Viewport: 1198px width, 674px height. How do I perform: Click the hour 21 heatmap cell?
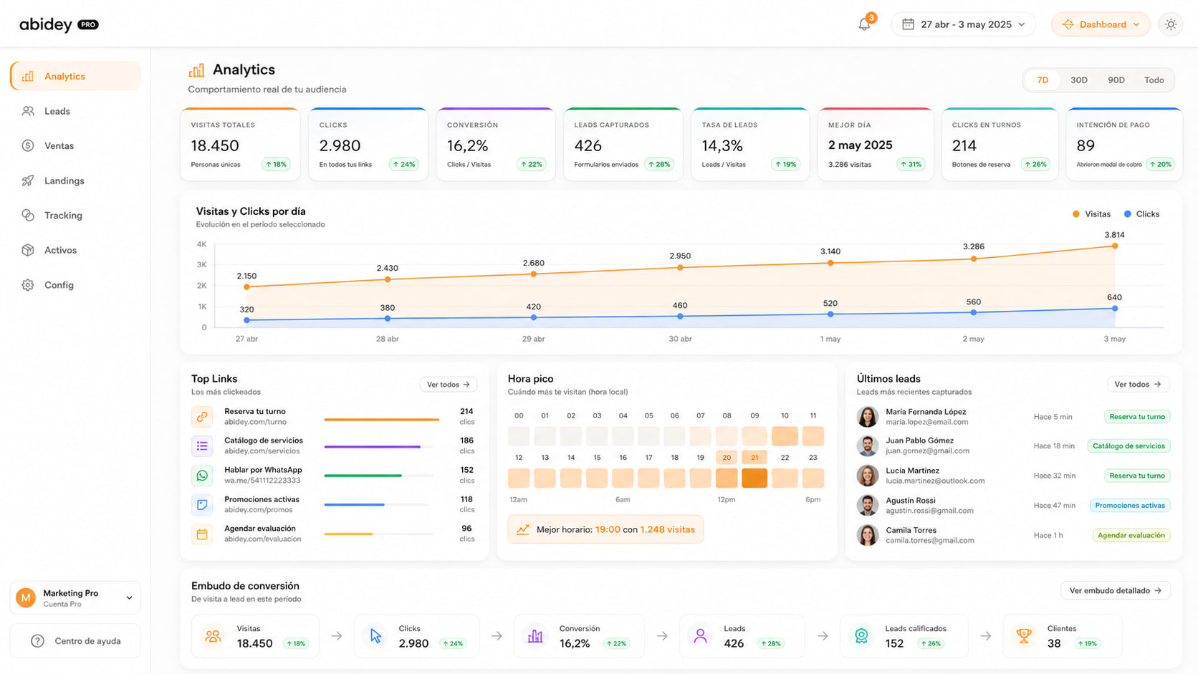pyautogui.click(x=754, y=478)
